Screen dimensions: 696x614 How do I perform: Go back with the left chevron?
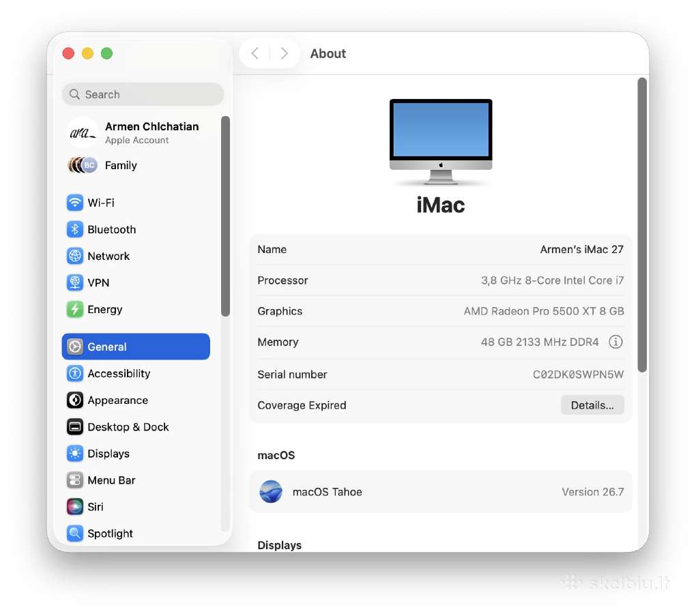point(255,53)
